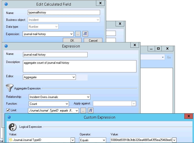The image size is (194, 143).
Task: Click the yin-yang Logical Expression icon
Action: click(12, 127)
